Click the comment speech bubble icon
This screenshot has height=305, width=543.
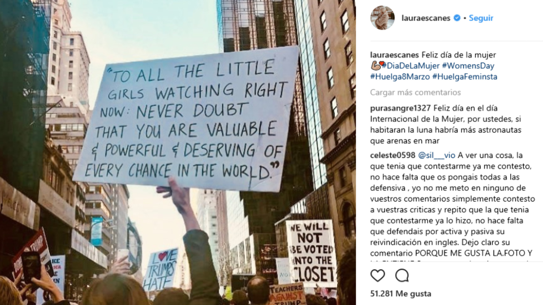402,275
